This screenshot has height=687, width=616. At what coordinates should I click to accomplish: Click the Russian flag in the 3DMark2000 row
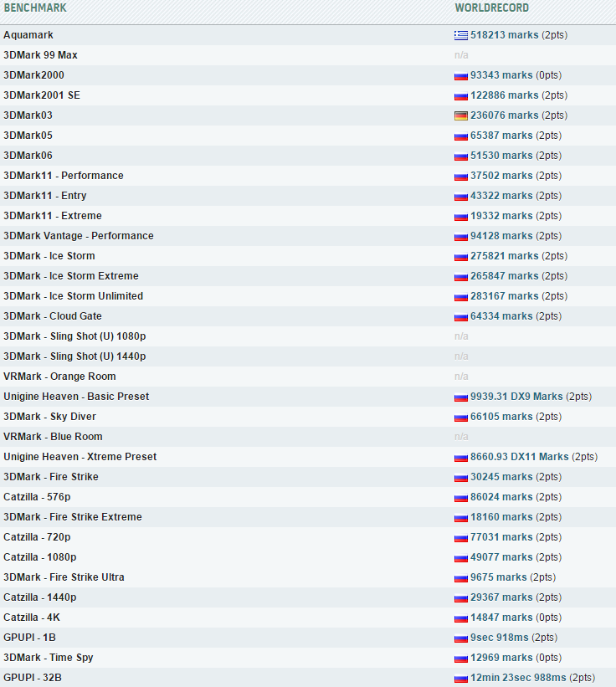click(x=460, y=75)
